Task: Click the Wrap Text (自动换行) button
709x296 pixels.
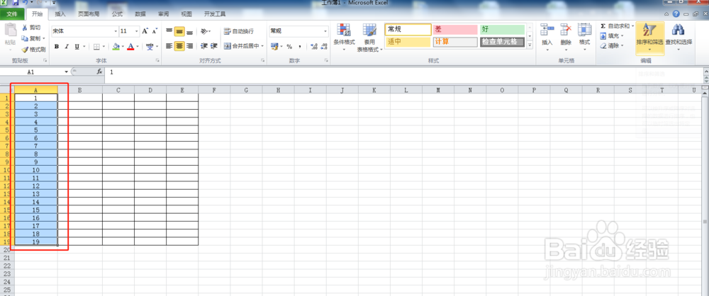Action: coord(239,32)
